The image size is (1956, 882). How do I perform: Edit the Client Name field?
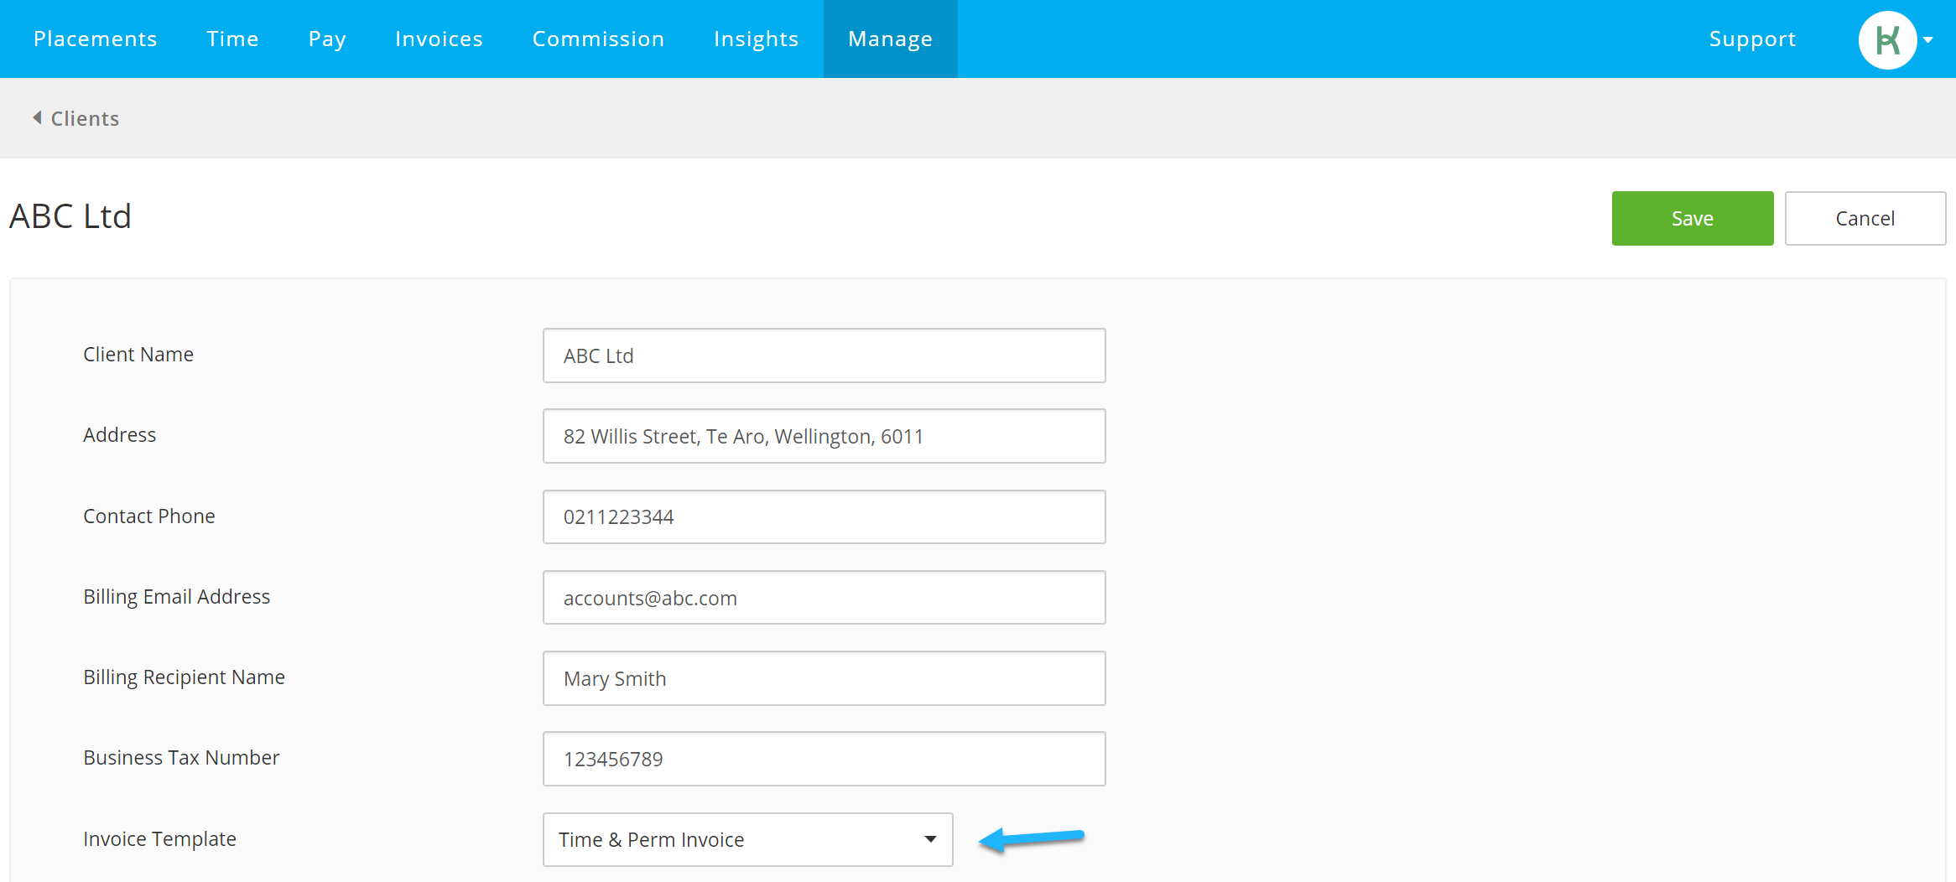[x=824, y=355]
